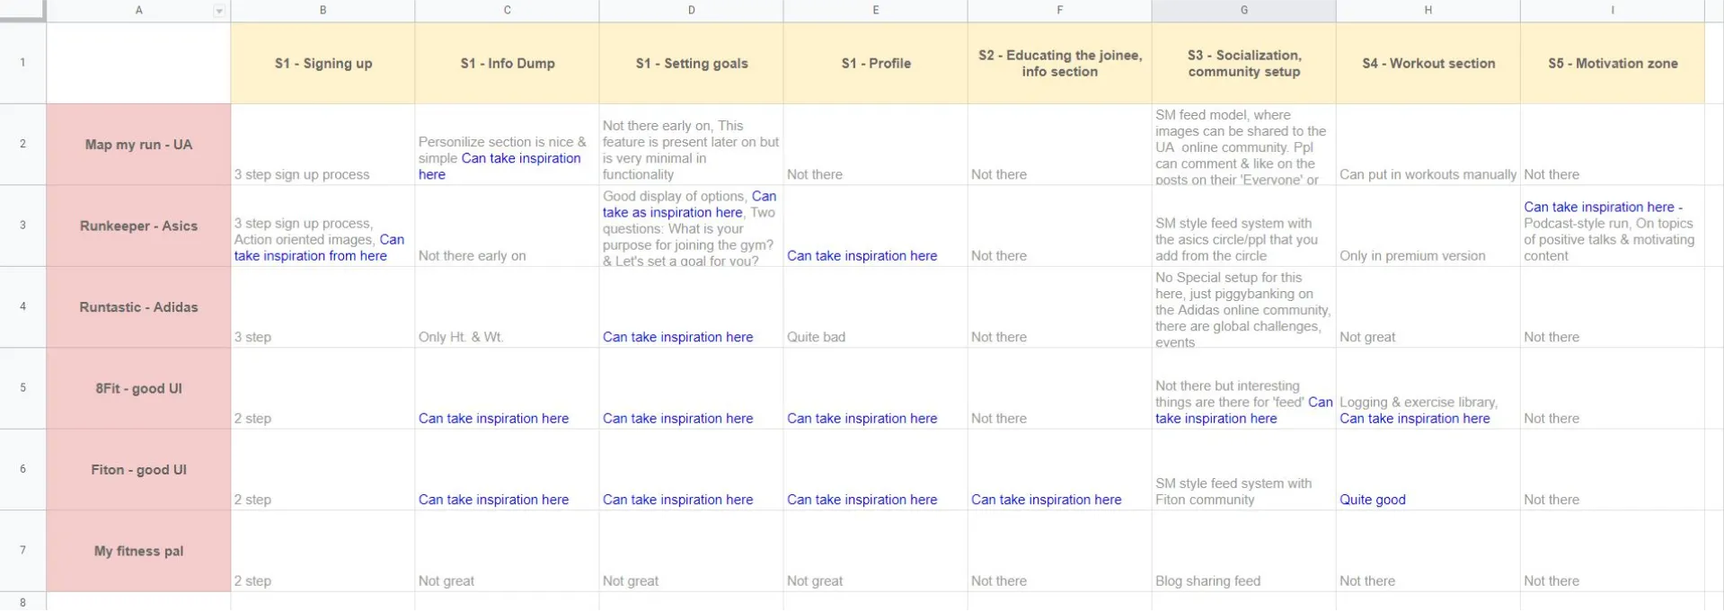This screenshot has width=1724, height=611.
Task: Click the 'Quite bad' cell
Action: tap(875, 307)
